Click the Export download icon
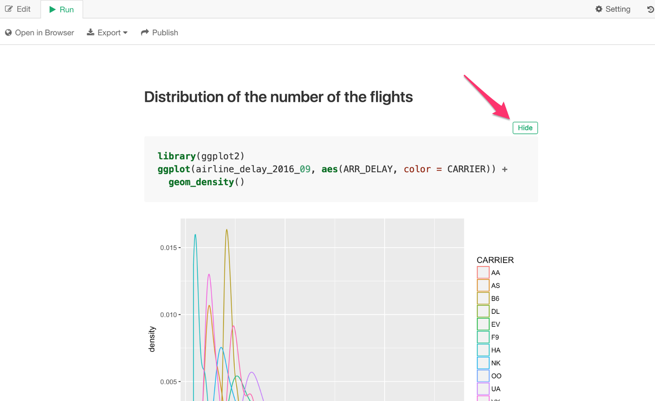This screenshot has height=401, width=655. point(90,32)
